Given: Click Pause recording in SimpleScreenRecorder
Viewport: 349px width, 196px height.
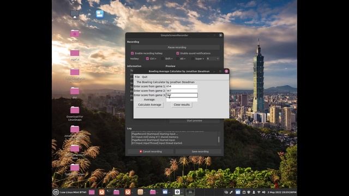Looking at the screenshot, I should 175,47.
